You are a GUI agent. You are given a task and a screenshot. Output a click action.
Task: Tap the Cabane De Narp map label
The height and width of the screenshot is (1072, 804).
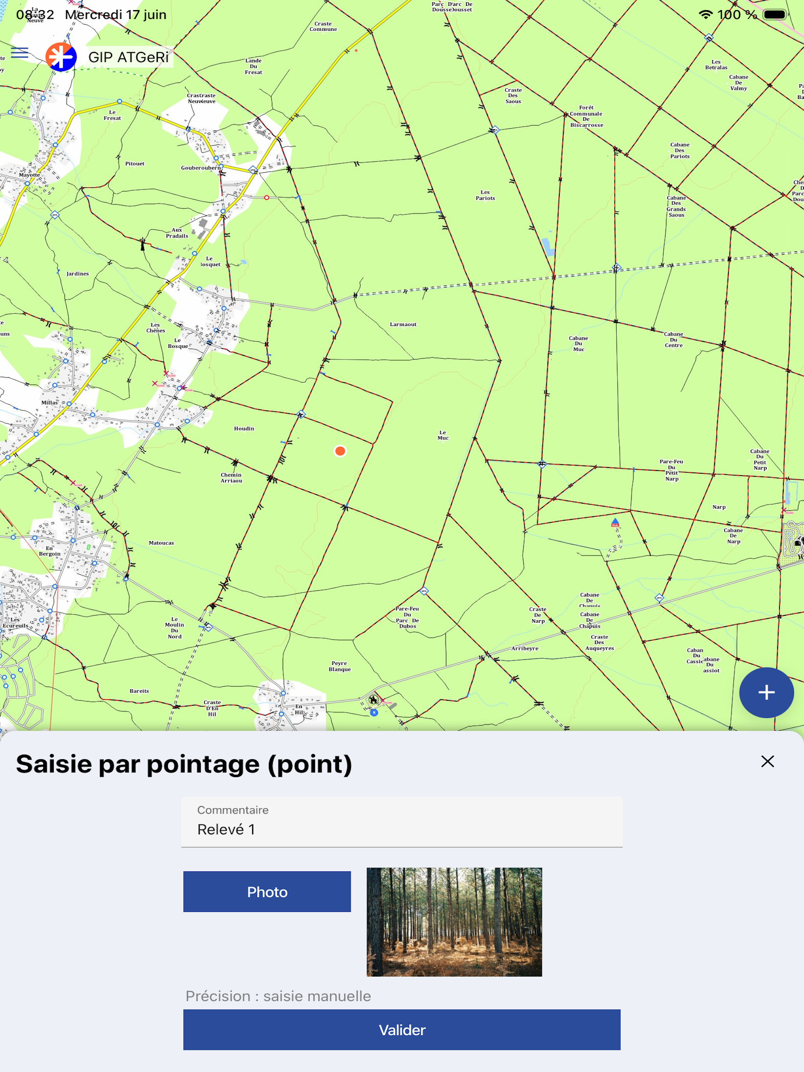click(x=733, y=536)
